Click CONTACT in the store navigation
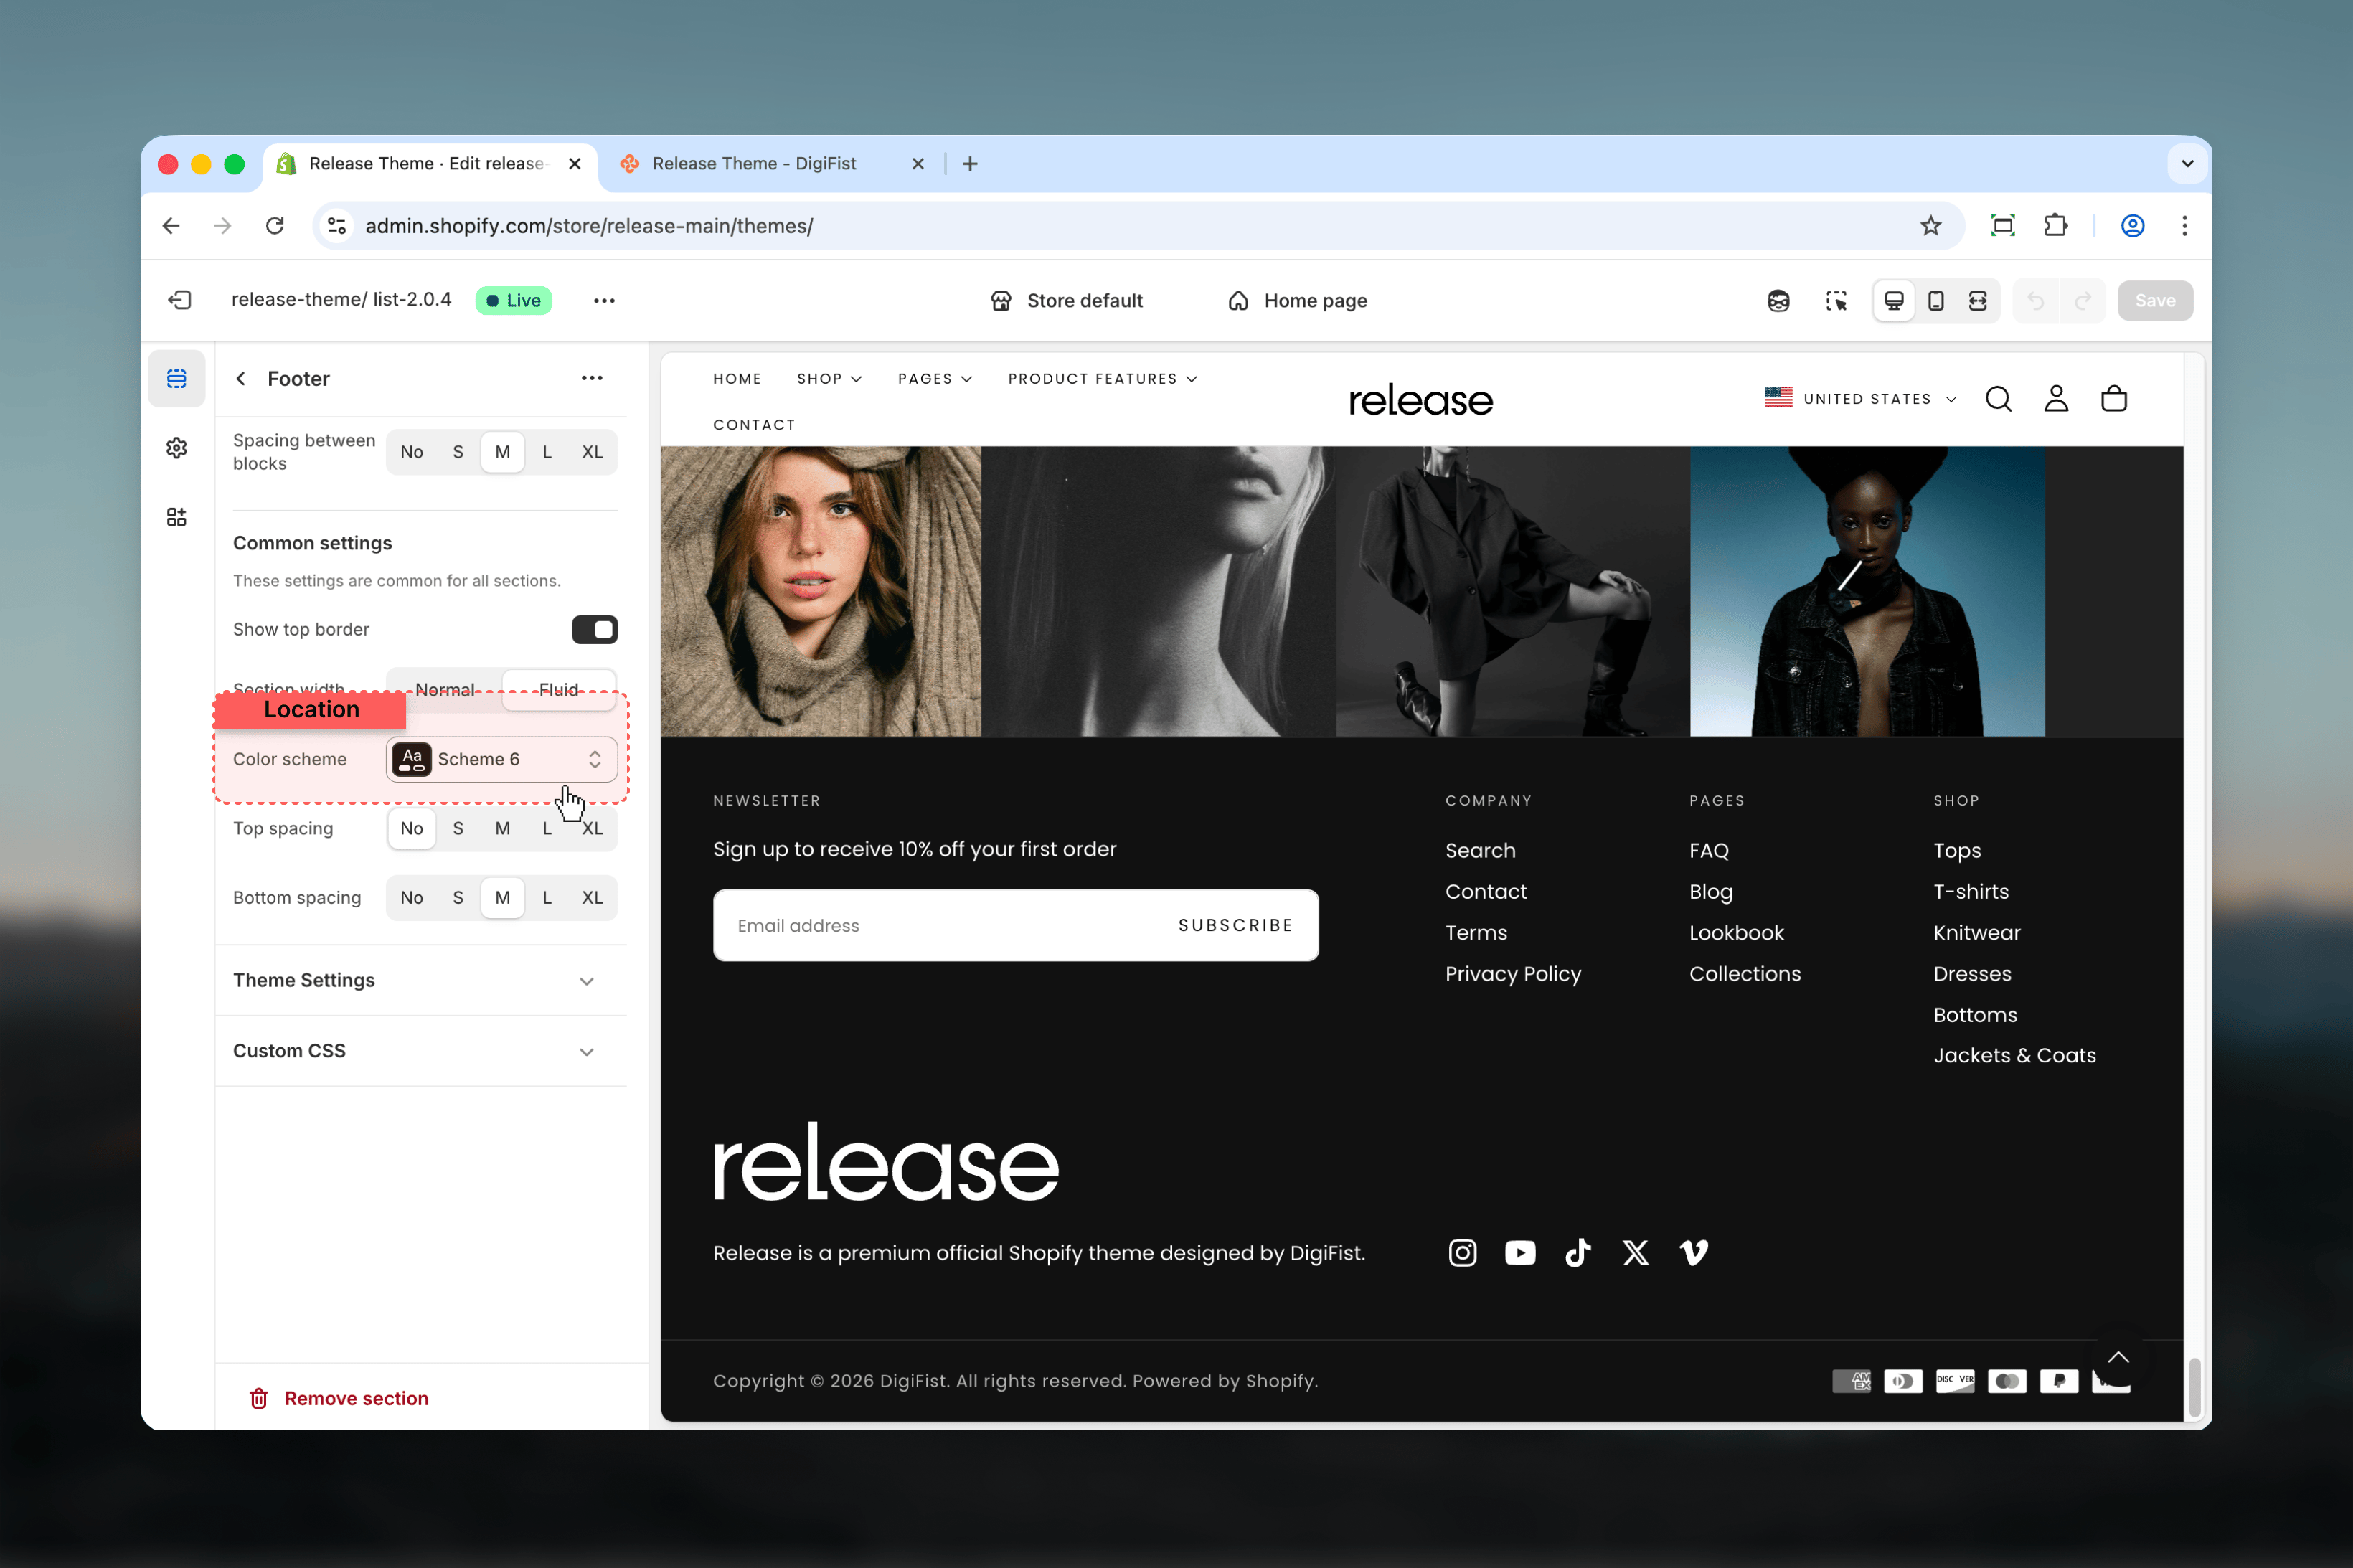Image resolution: width=2353 pixels, height=1568 pixels. (754, 425)
